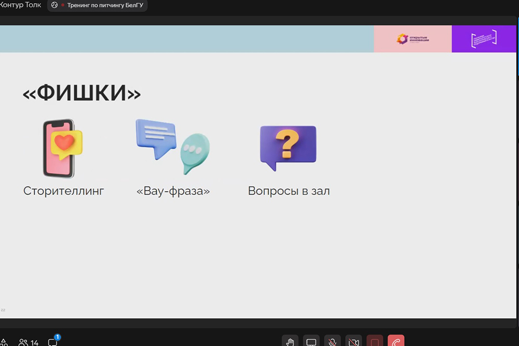The width and height of the screenshot is (519, 346).
Task: Toggle the muted microphone button
Action: coord(332,342)
